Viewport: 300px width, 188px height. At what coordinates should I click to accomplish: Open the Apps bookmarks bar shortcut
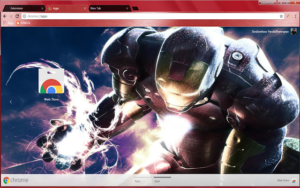coord(8,23)
